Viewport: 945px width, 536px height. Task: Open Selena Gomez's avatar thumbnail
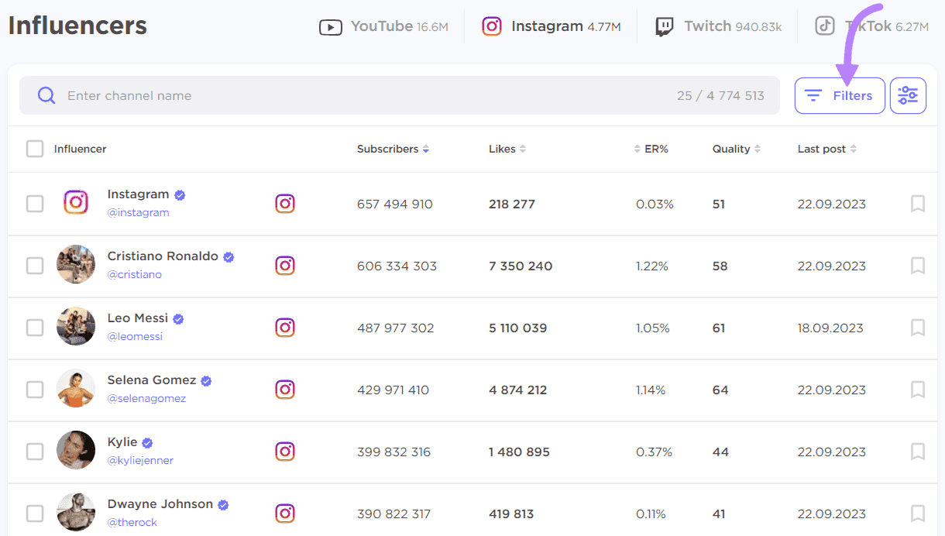click(x=76, y=388)
